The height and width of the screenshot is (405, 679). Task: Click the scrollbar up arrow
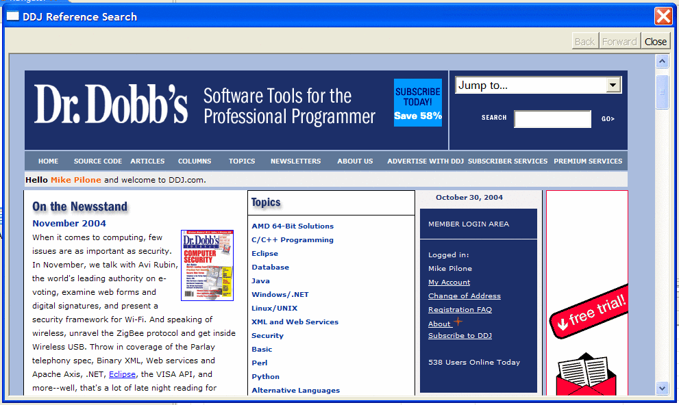662,62
